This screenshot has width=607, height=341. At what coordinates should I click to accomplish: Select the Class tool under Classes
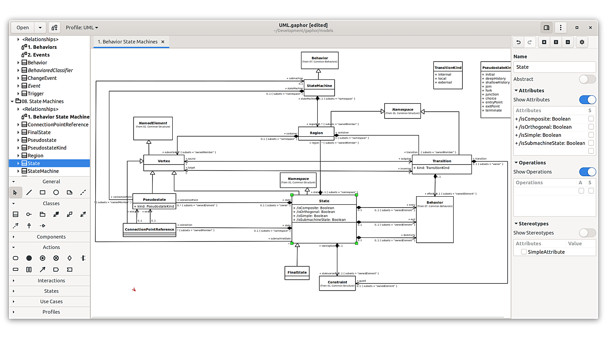pos(15,214)
